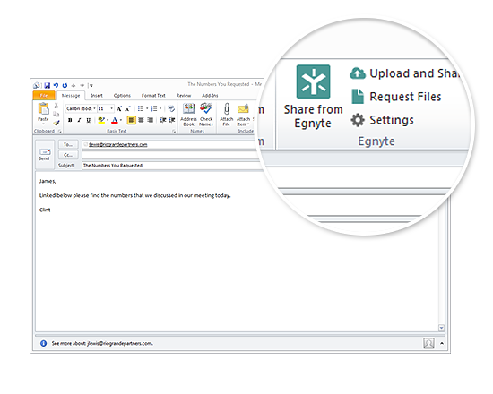Grow the font size

coord(119,108)
